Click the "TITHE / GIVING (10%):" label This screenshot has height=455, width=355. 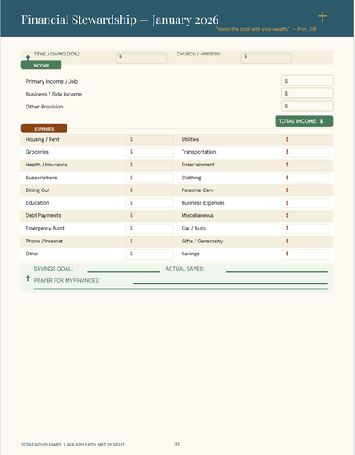pyautogui.click(x=57, y=54)
